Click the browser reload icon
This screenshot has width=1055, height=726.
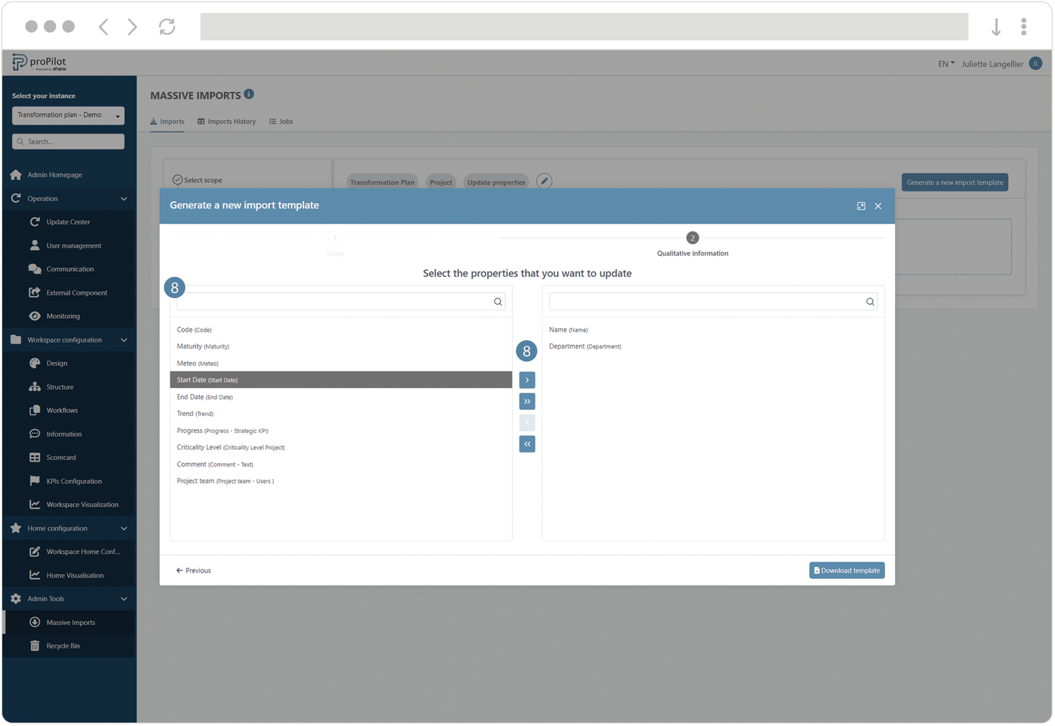point(167,26)
